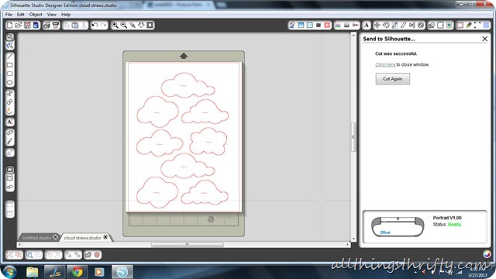
Task: Open the media player taskbar icon
Action: [x=99, y=272]
